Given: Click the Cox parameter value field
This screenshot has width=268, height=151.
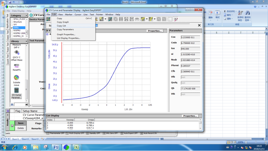Looking at the screenshot, I should click(x=190, y=37).
